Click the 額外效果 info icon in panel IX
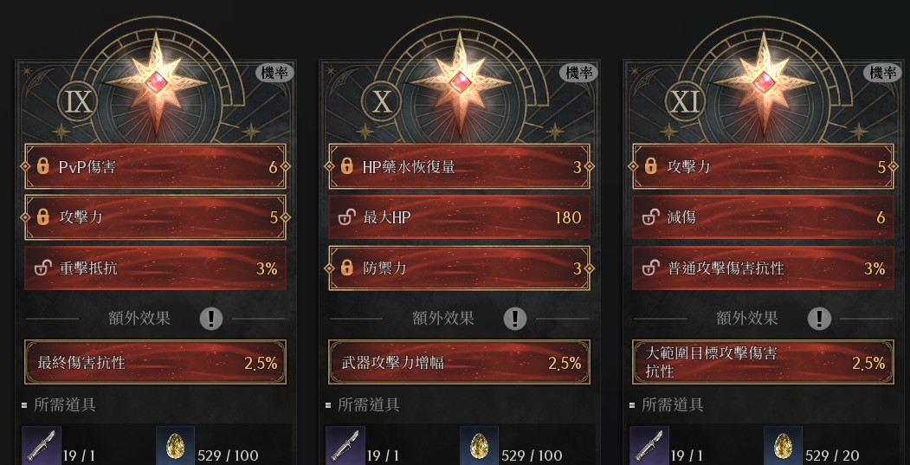This screenshot has height=465, width=910. [211, 318]
